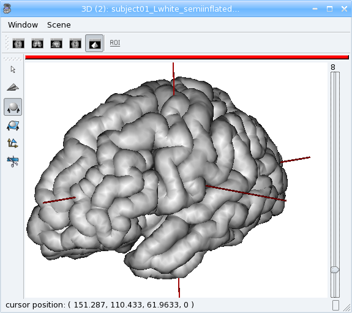Click the red referential color bar
The height and width of the screenshot is (313, 352).
[x=187, y=58]
